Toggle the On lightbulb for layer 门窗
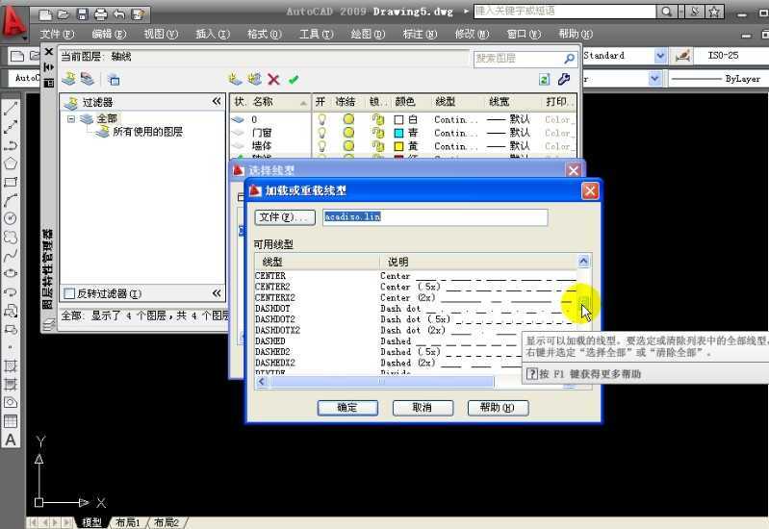This screenshot has width=769, height=529. tap(321, 133)
